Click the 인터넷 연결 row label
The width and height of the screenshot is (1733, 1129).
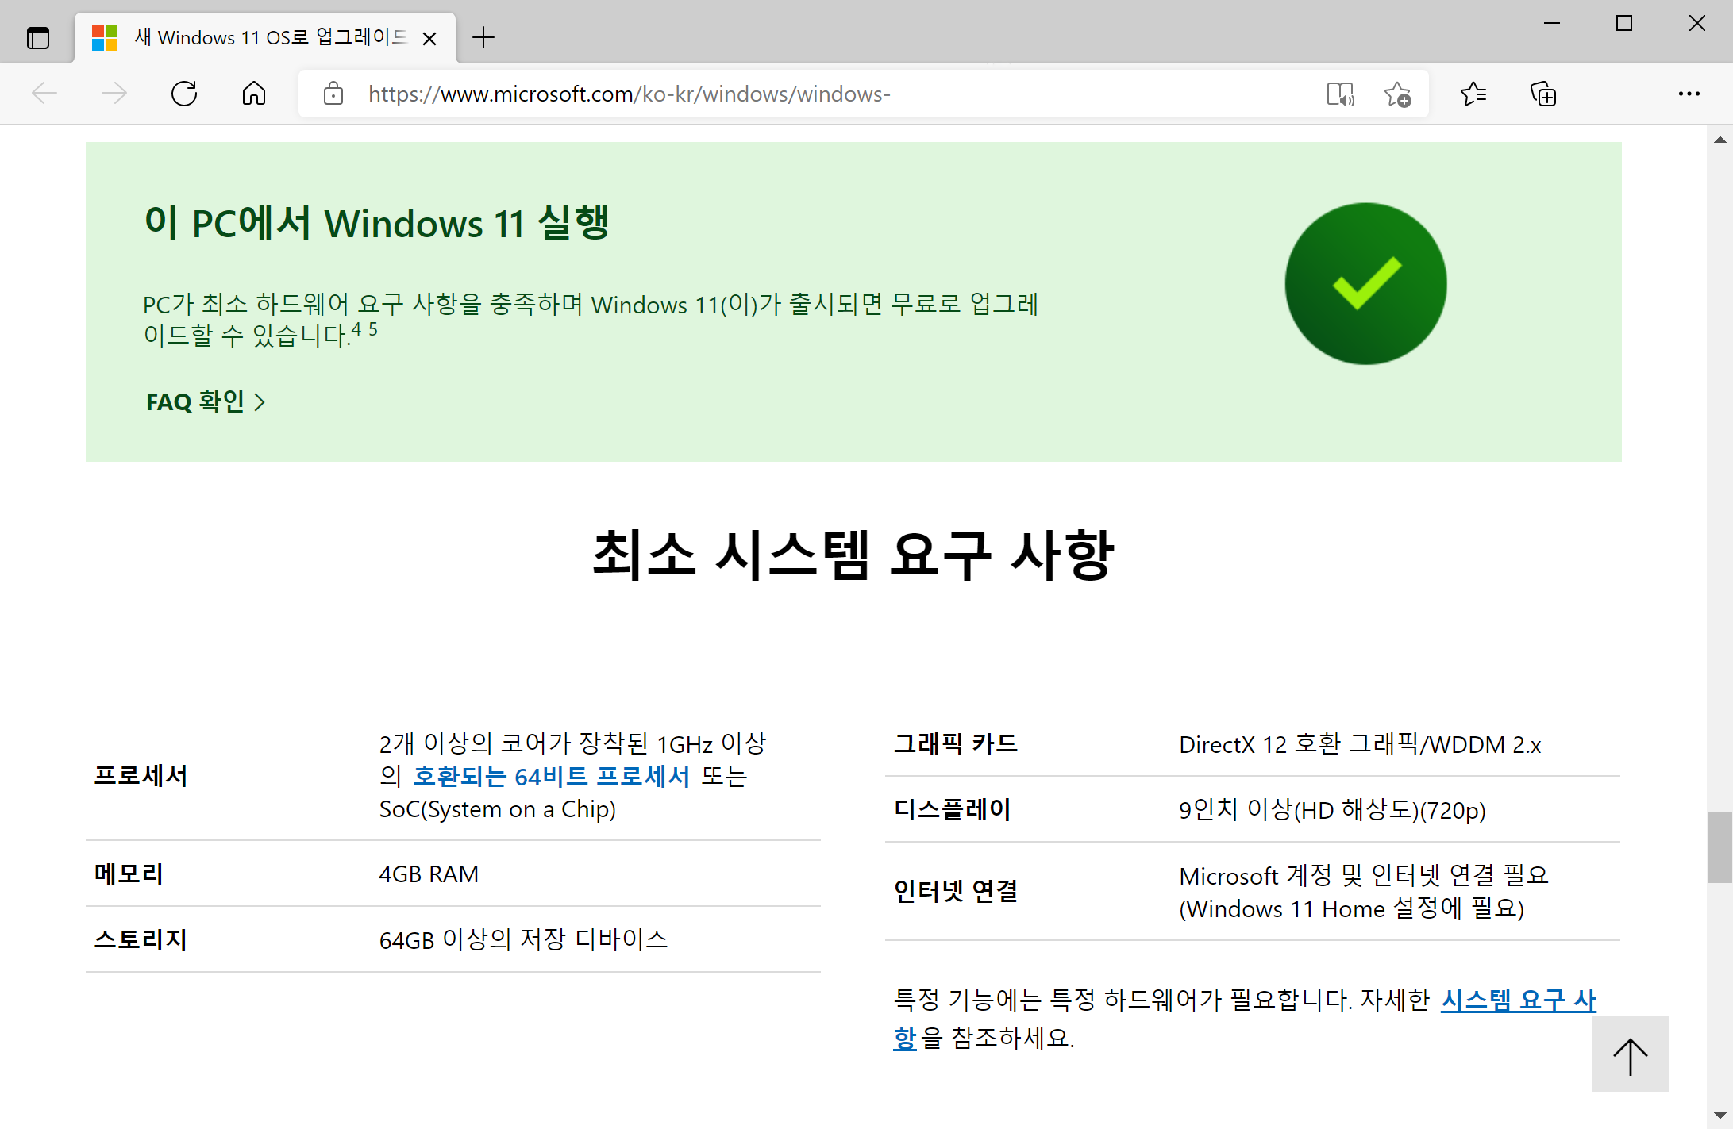pos(955,891)
